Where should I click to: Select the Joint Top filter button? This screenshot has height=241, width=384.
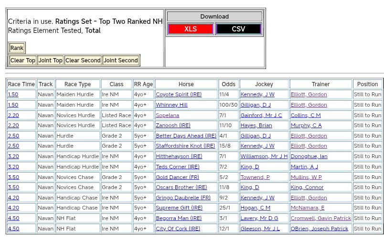[51, 60]
